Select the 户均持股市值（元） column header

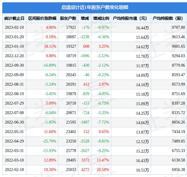[130, 18]
